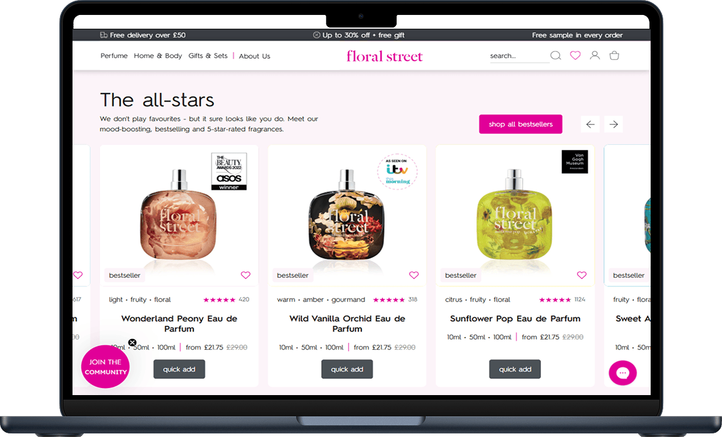Open the Perfume menu
Viewport: 722px width, 437px height.
(114, 56)
